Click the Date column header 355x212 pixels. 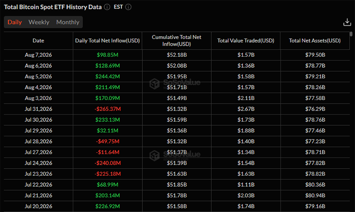tap(38, 41)
